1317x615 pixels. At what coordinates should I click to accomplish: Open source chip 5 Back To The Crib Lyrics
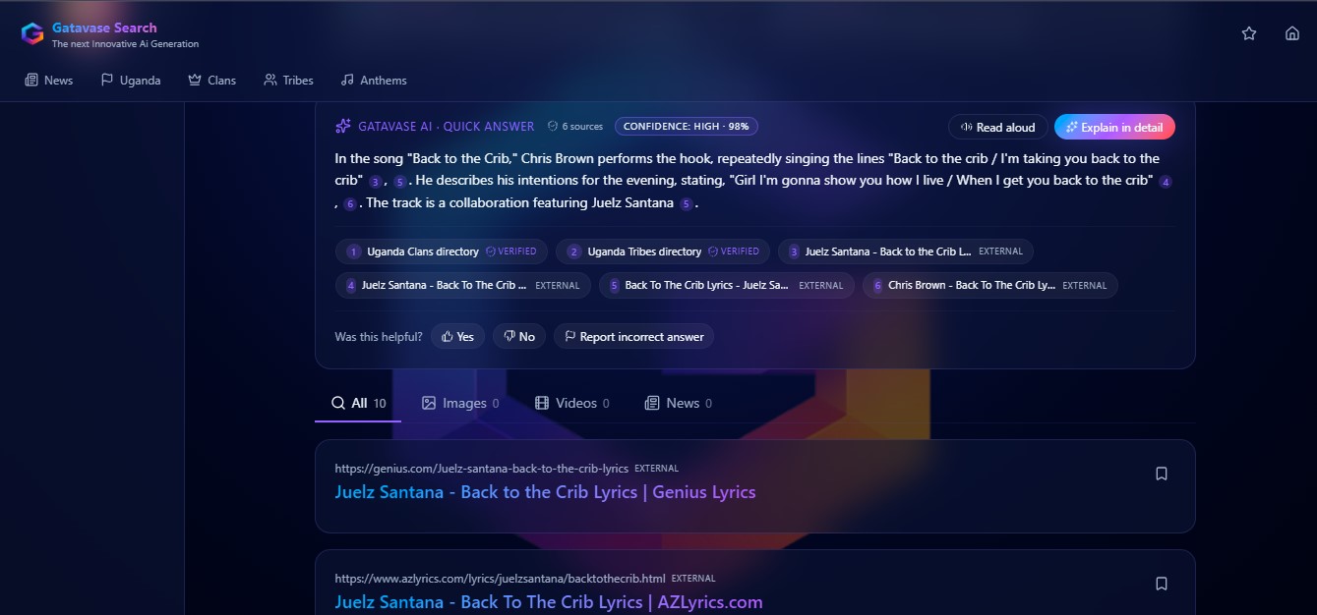(x=727, y=285)
